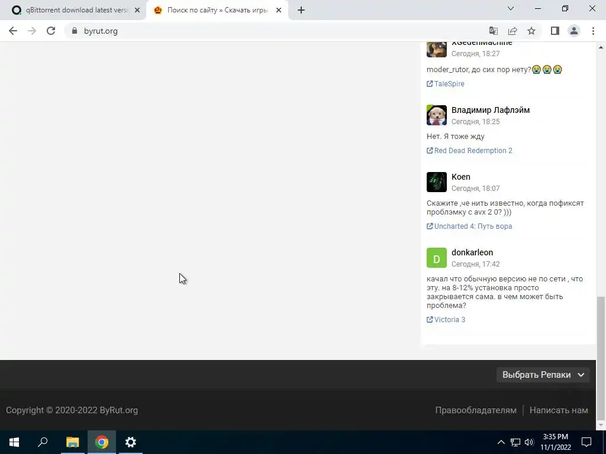Open the volume tray icon
Viewport: 606px width, 454px height.
pyautogui.click(x=529, y=442)
